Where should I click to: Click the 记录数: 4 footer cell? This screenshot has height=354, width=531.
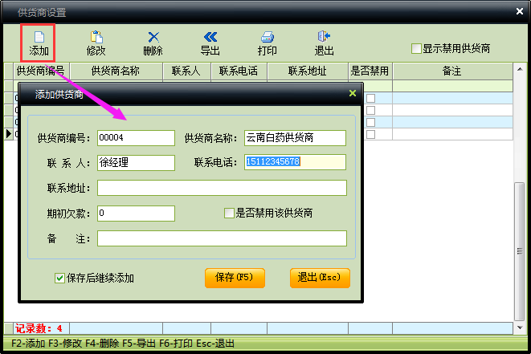[x=41, y=328]
